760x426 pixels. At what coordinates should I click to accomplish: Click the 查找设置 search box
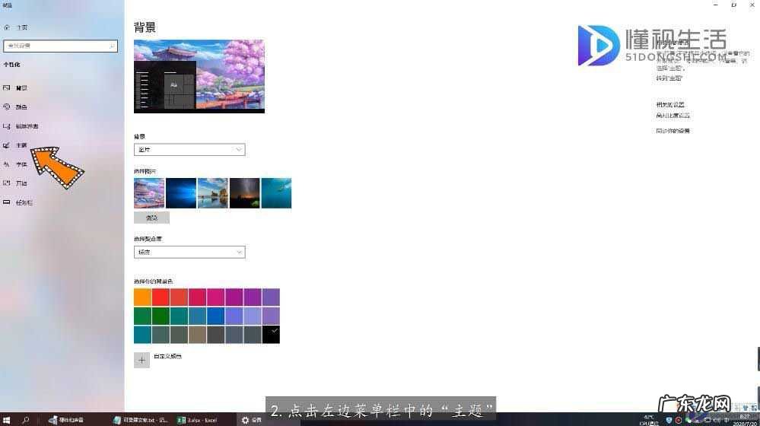(x=61, y=46)
